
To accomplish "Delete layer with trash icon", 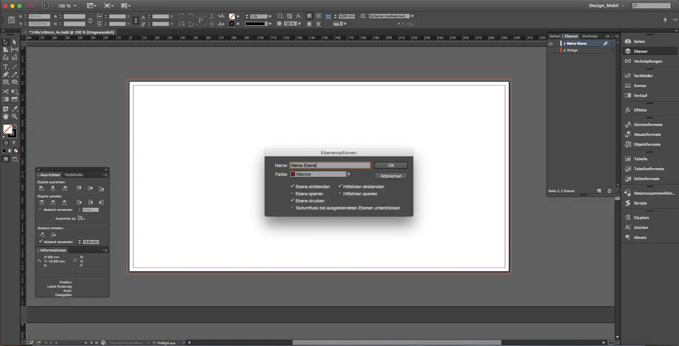I will point(609,191).
